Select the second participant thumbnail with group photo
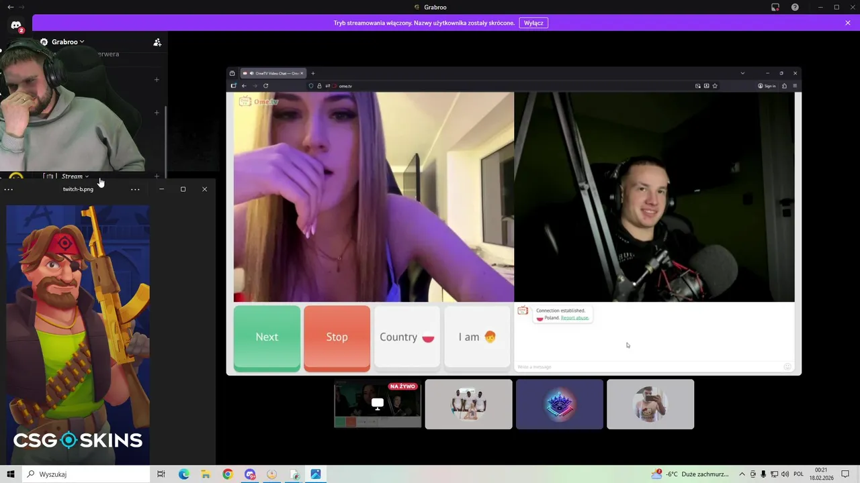Image resolution: width=860 pixels, height=483 pixels. click(468, 404)
